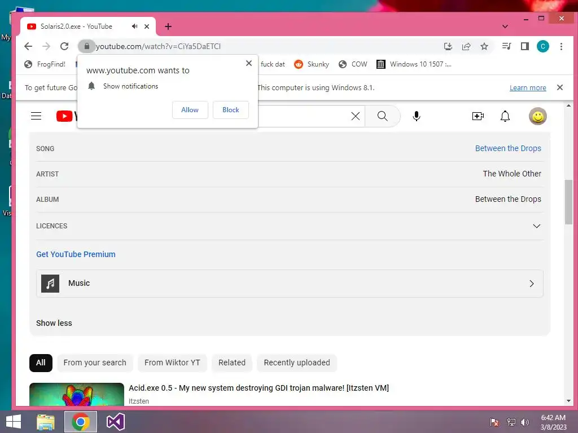Toggle the browser side panel
Viewport: 578px width, 433px height.
pyautogui.click(x=525, y=46)
